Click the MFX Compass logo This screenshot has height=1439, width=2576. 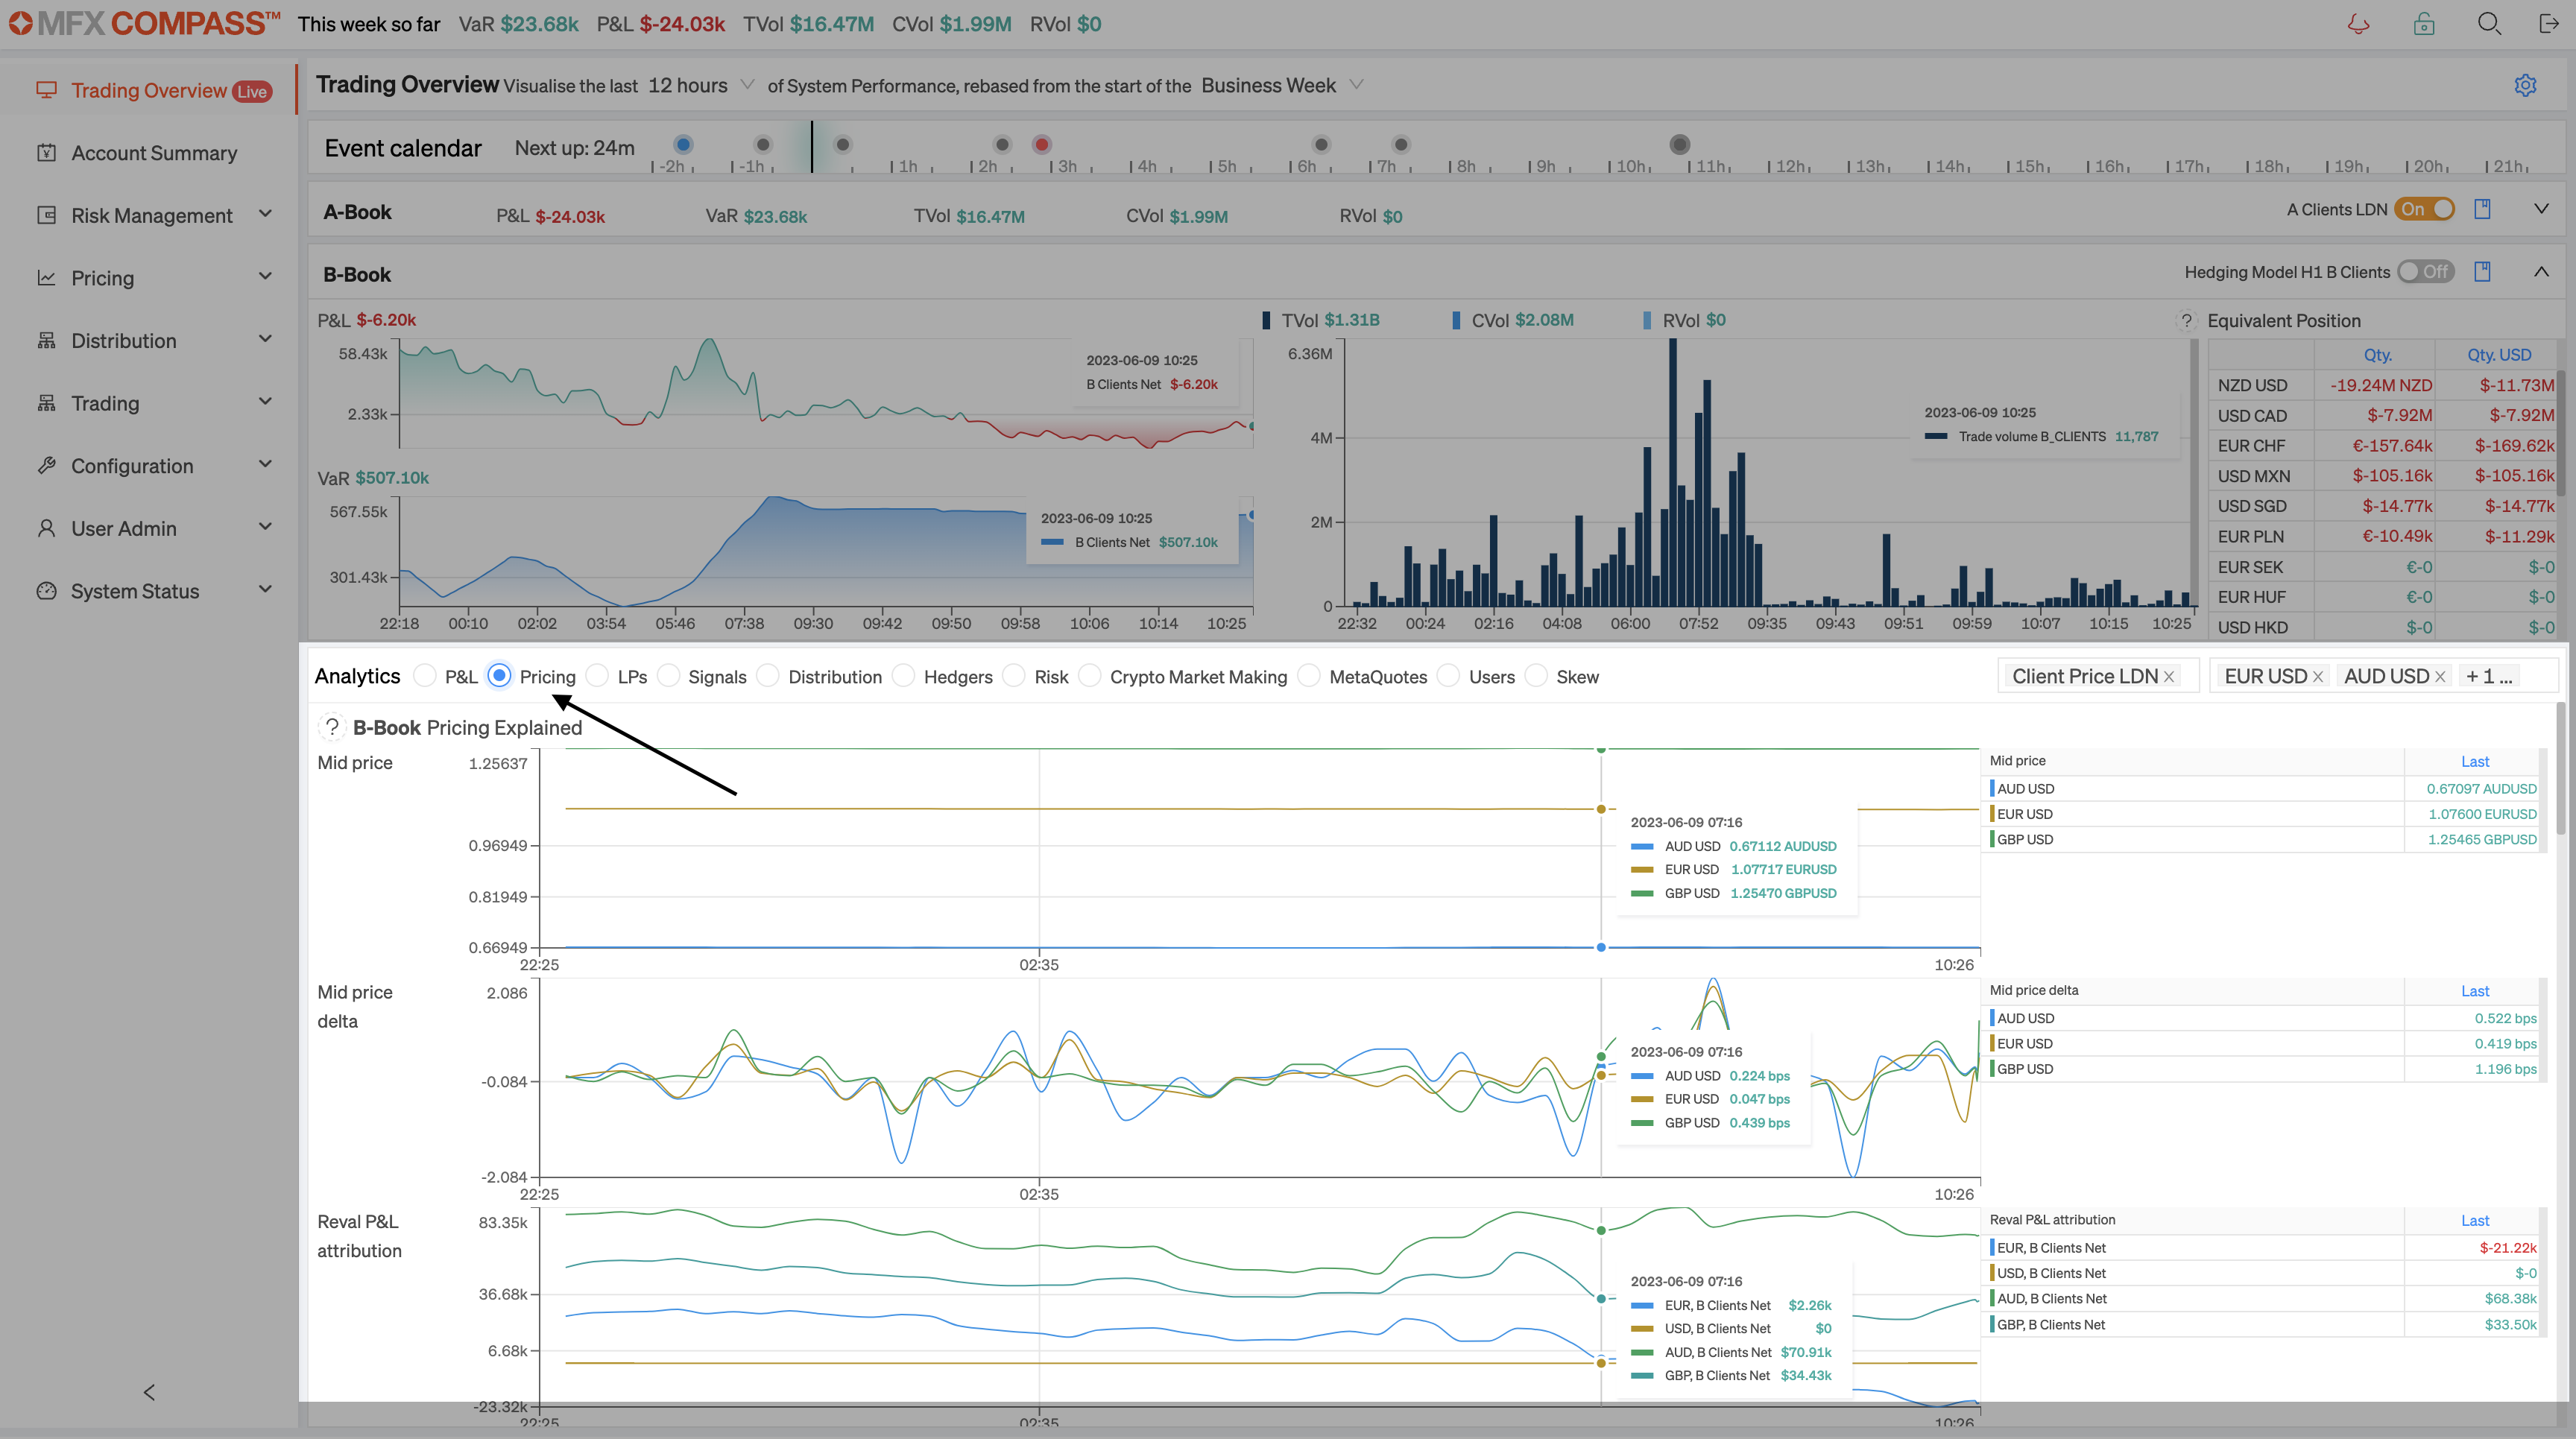[144, 24]
